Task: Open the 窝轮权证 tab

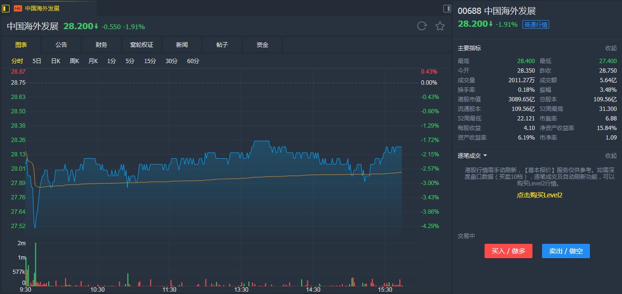Action: pos(142,45)
